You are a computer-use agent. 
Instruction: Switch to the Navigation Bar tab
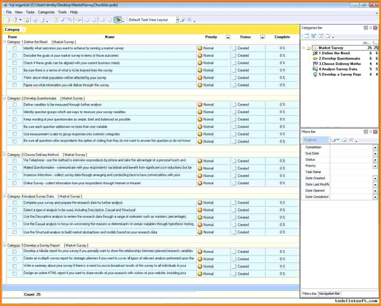(329, 294)
